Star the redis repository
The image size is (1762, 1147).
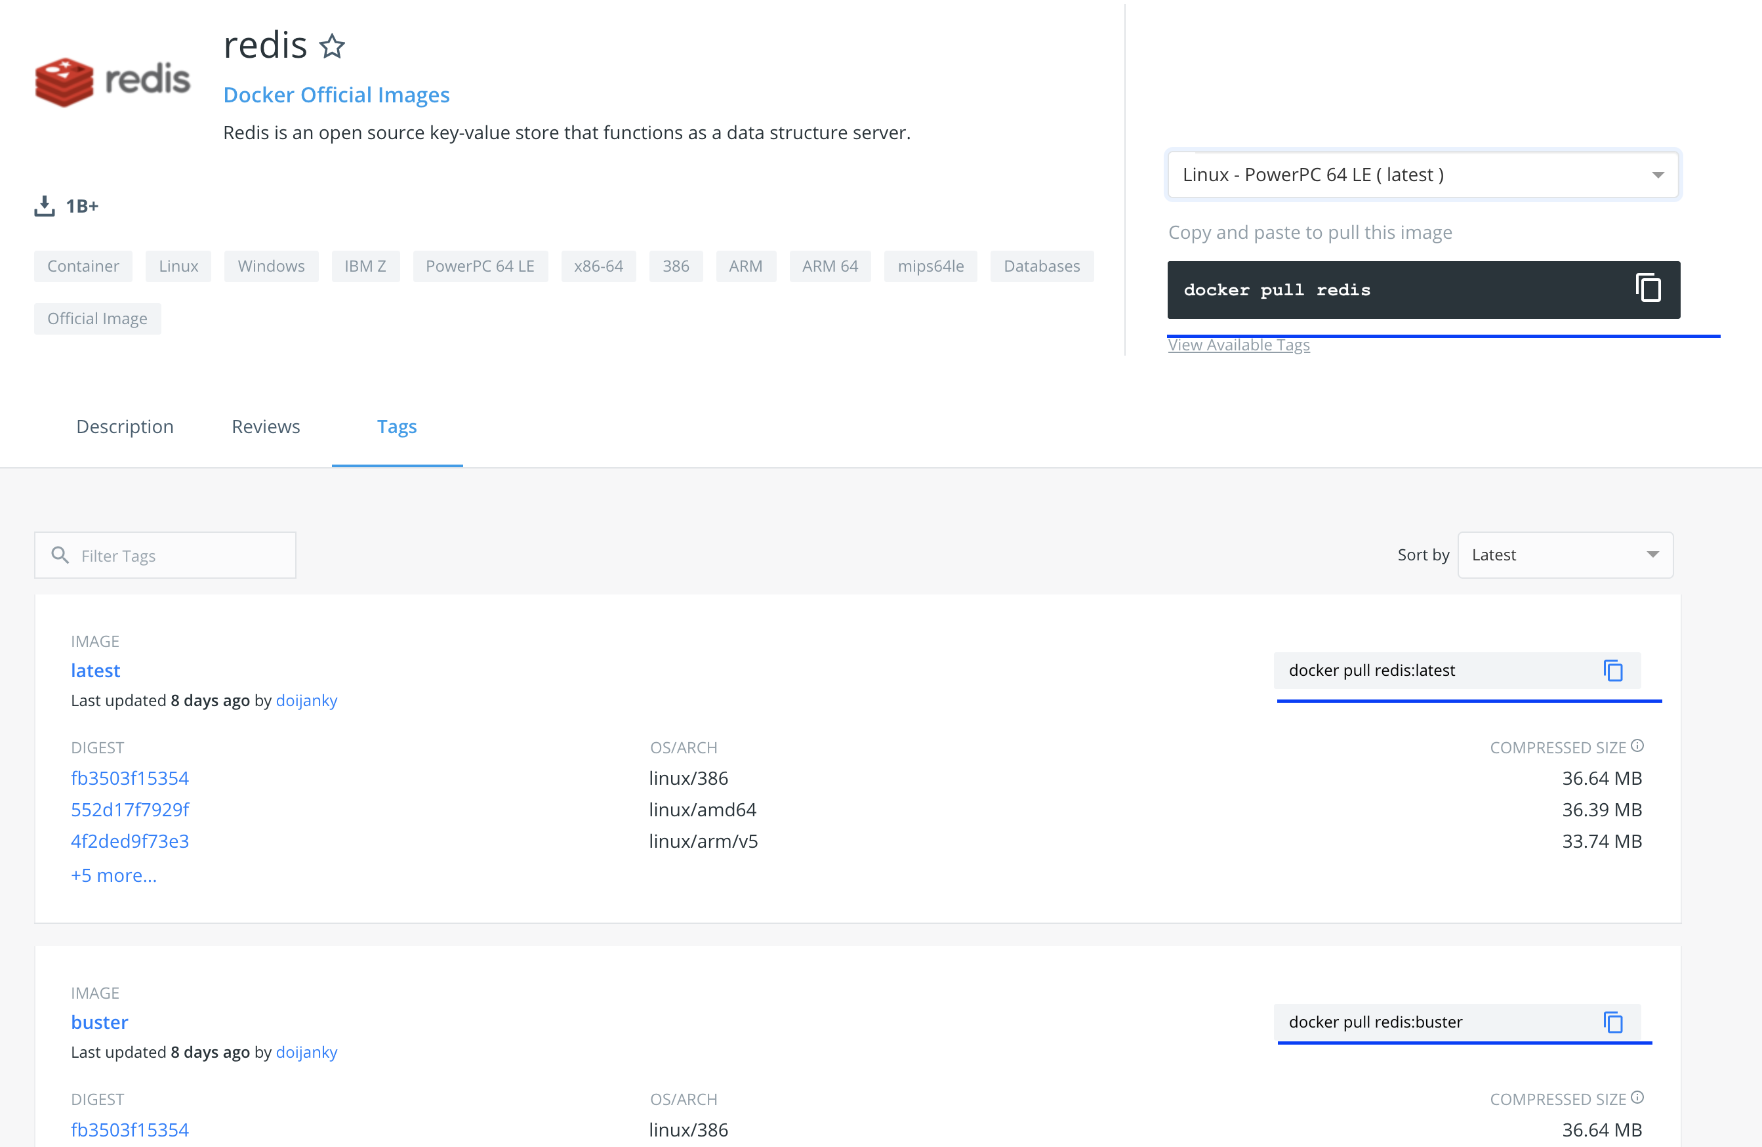pyautogui.click(x=332, y=47)
